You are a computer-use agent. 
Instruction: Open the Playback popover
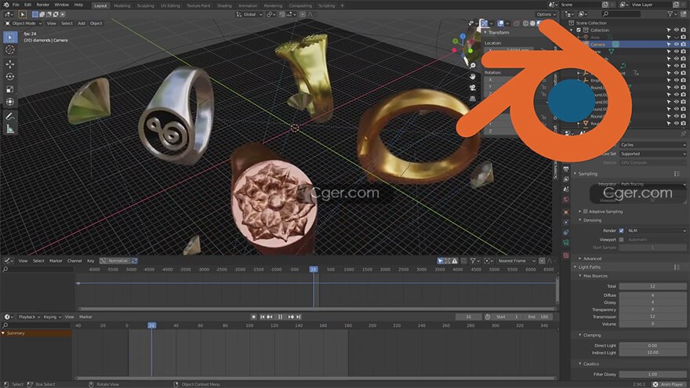coord(29,317)
